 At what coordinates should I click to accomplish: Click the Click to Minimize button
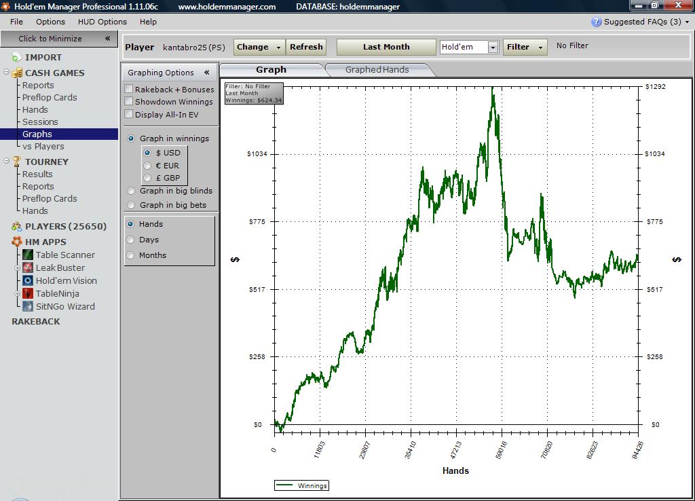pos(59,39)
